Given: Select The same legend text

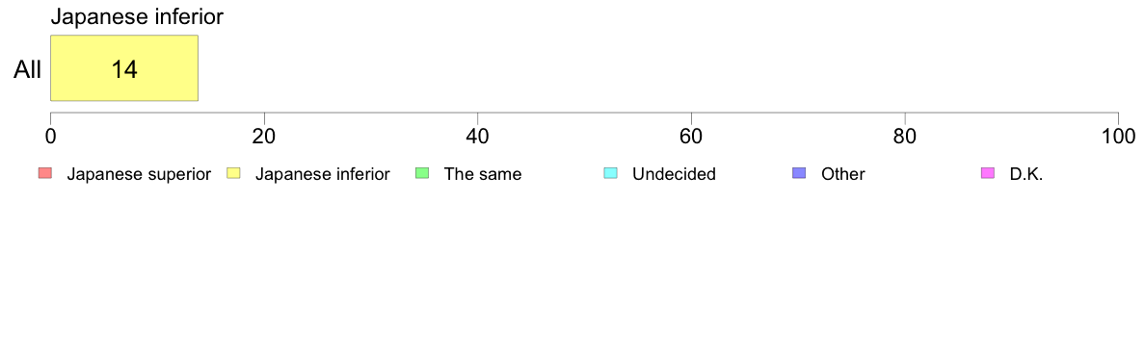Looking at the screenshot, I should [483, 174].
